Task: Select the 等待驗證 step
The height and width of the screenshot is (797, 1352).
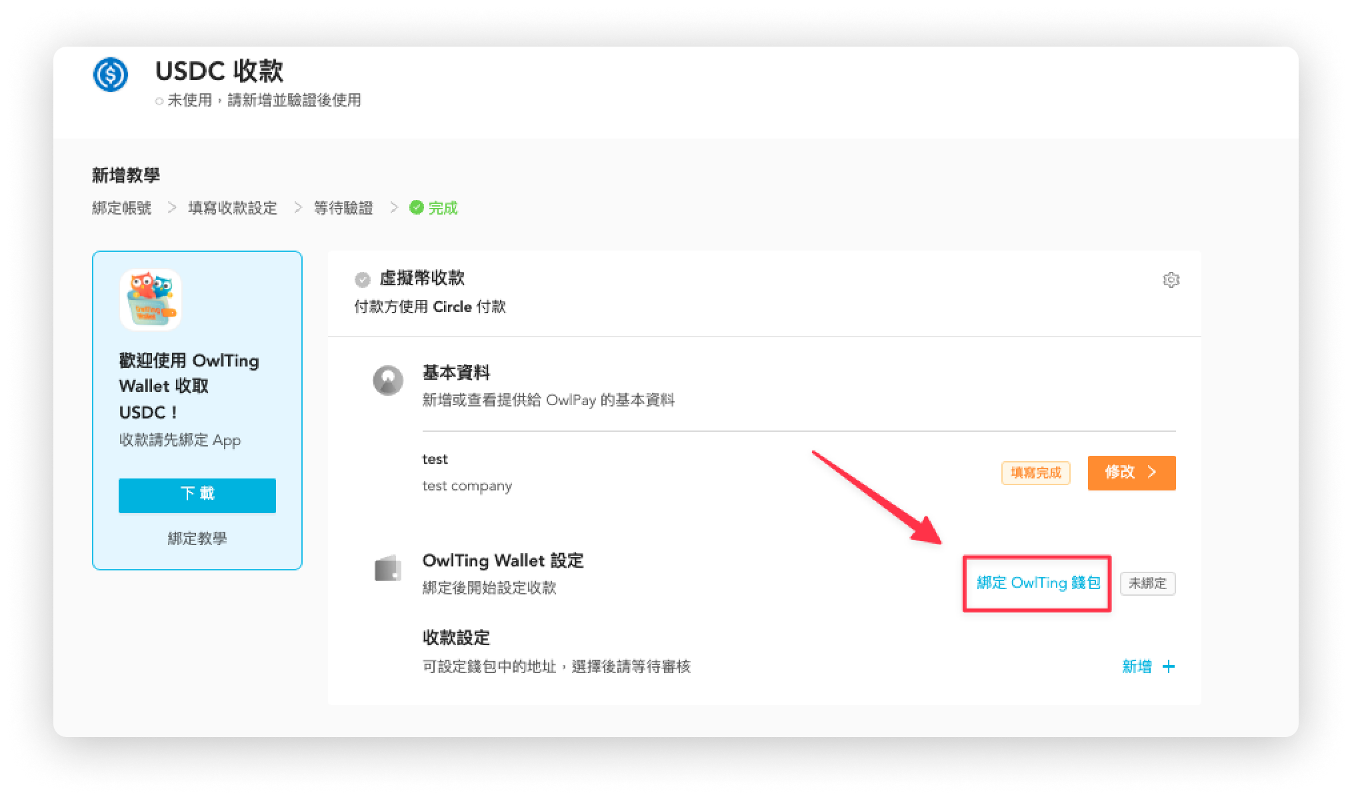Action: (x=343, y=208)
